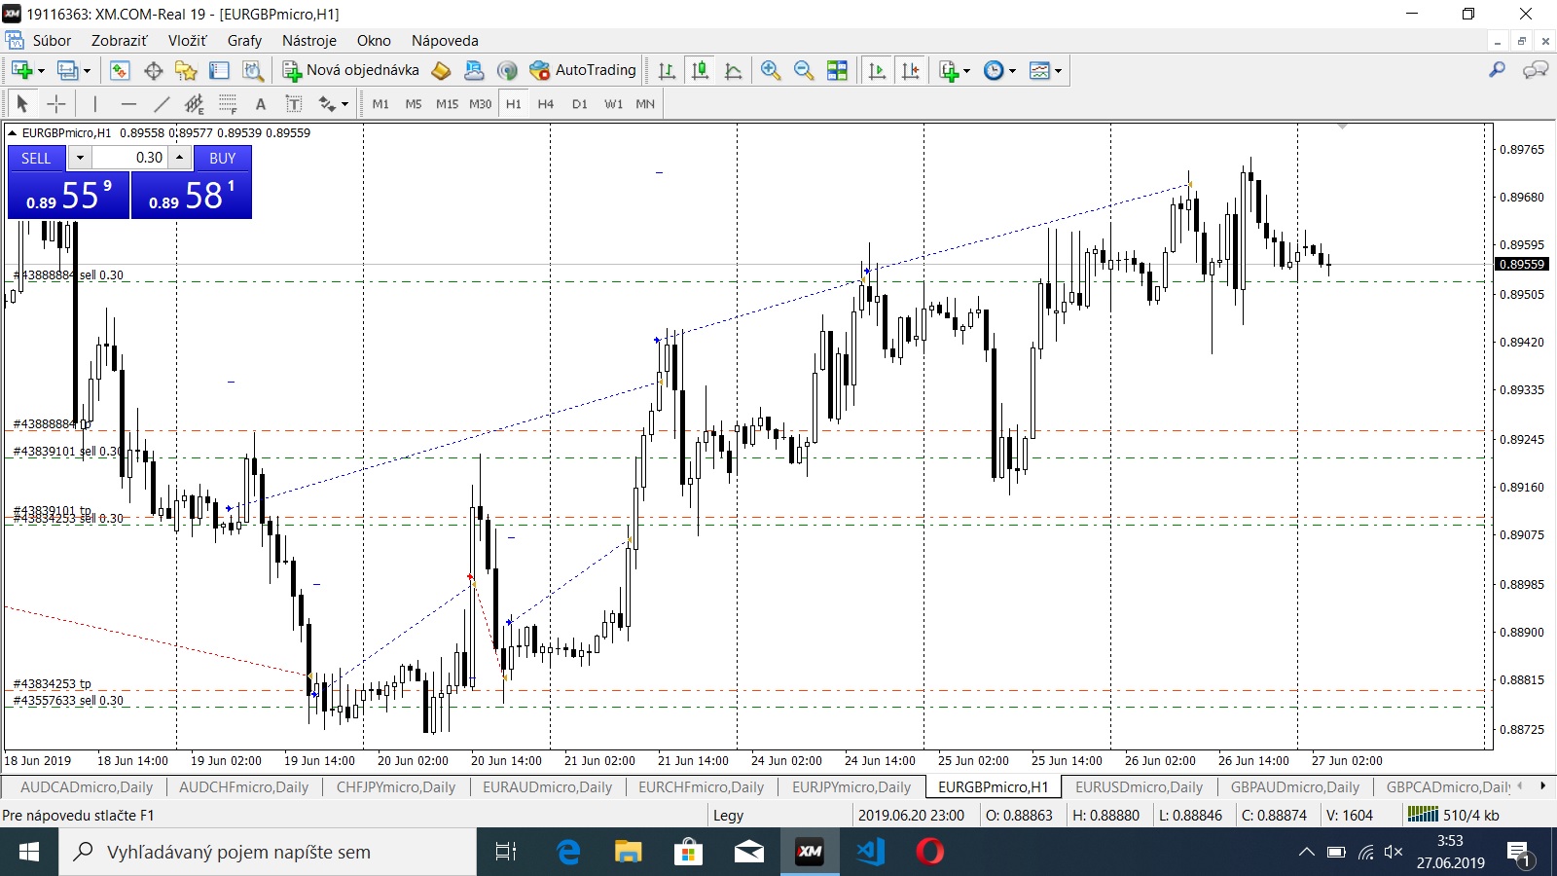Open the Indicators list icon
This screenshot has height=876, width=1557.
pos(949,70)
